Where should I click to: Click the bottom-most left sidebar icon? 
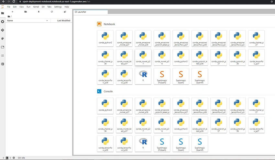pos(3,64)
